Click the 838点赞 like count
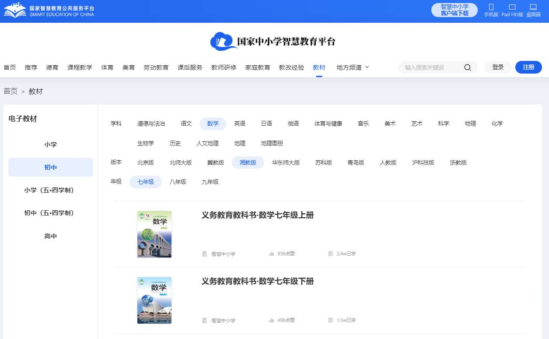Image resolution: width=549 pixels, height=339 pixels. tap(286, 254)
